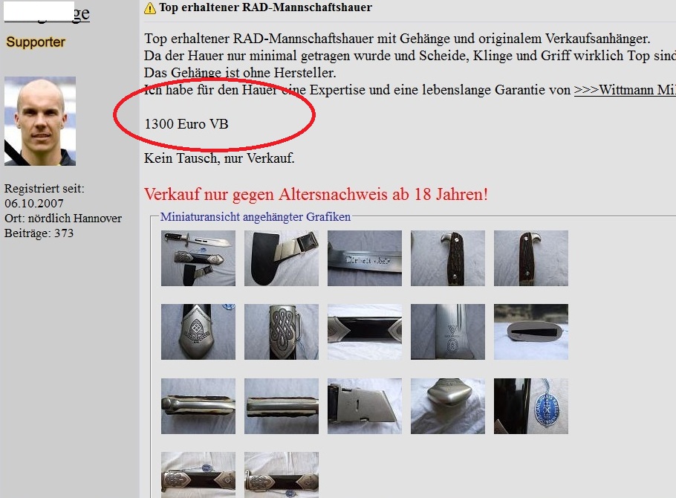Open thumbnail of hanger metal clip

(365, 406)
